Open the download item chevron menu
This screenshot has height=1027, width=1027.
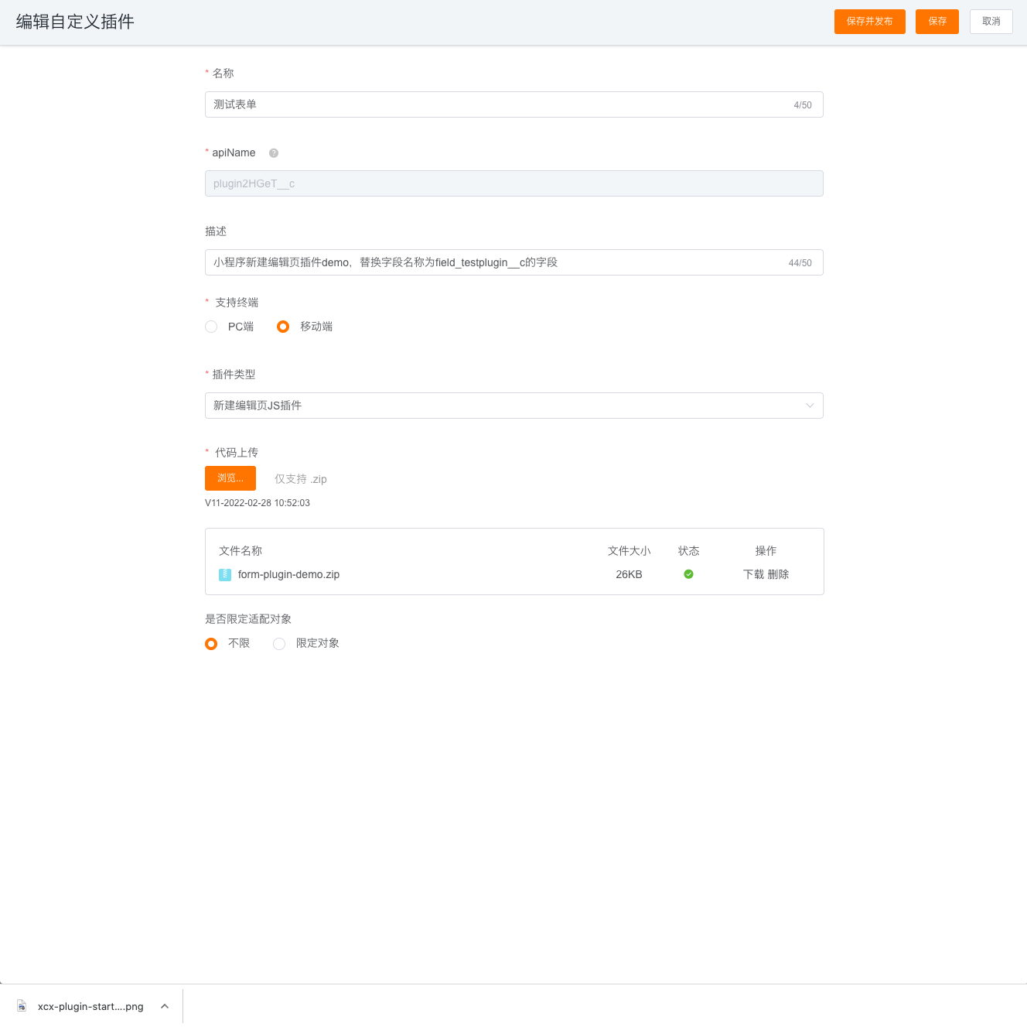165,1006
